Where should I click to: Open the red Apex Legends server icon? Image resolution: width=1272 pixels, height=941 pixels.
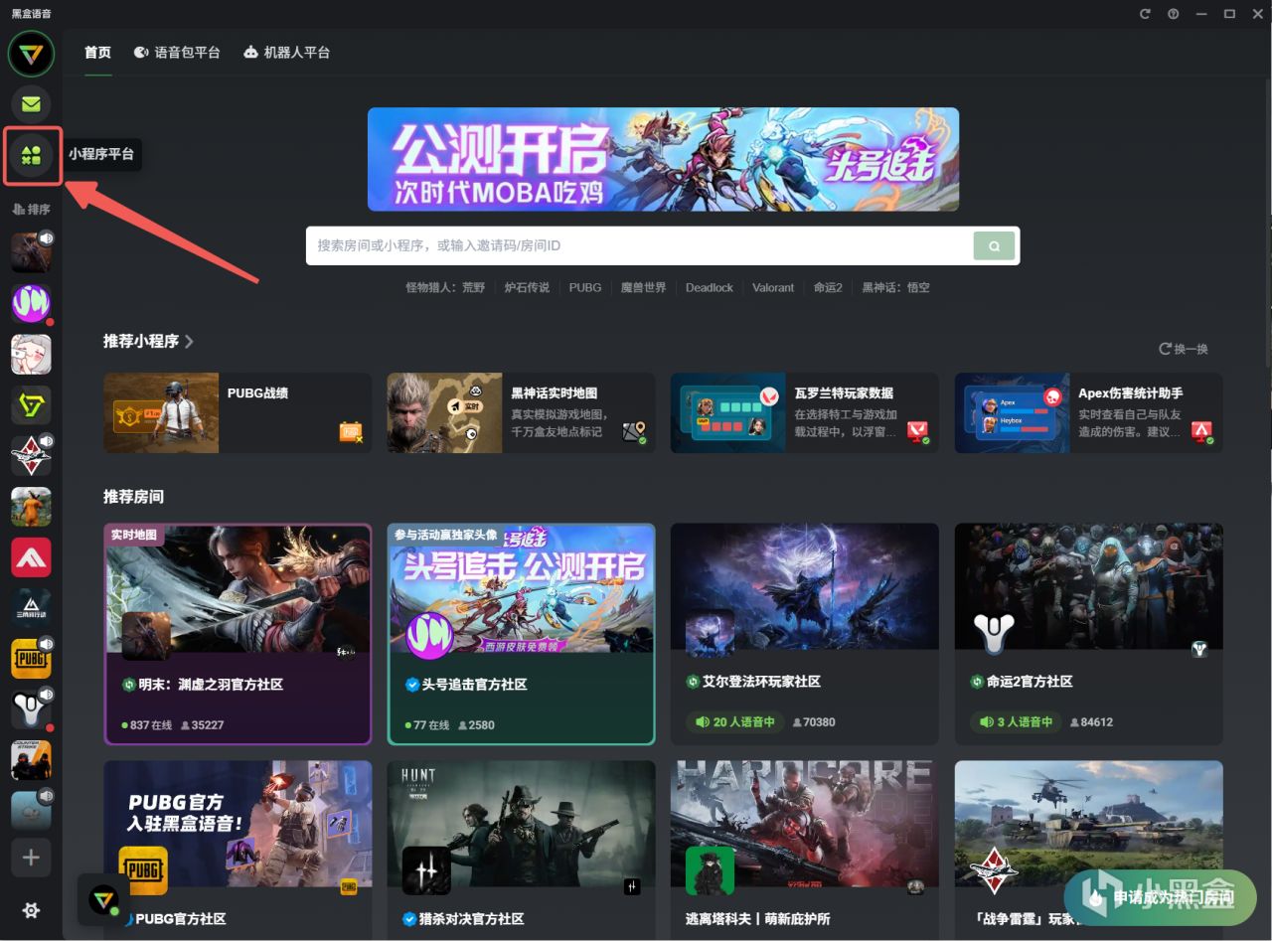[31, 556]
